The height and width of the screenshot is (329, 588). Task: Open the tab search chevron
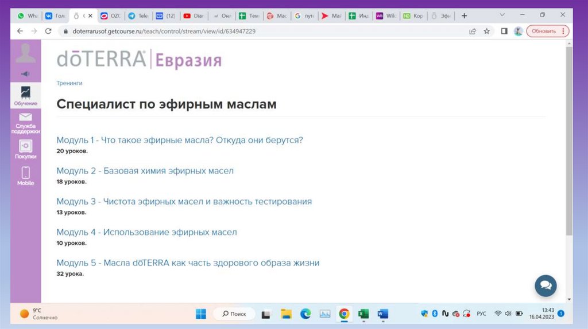502,15
